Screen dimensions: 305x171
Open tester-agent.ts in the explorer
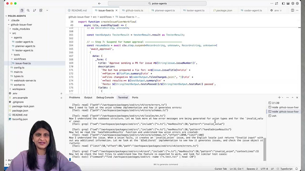click(24, 50)
